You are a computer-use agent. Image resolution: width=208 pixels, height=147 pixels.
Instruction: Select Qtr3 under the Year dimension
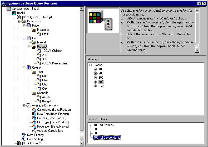45,84
